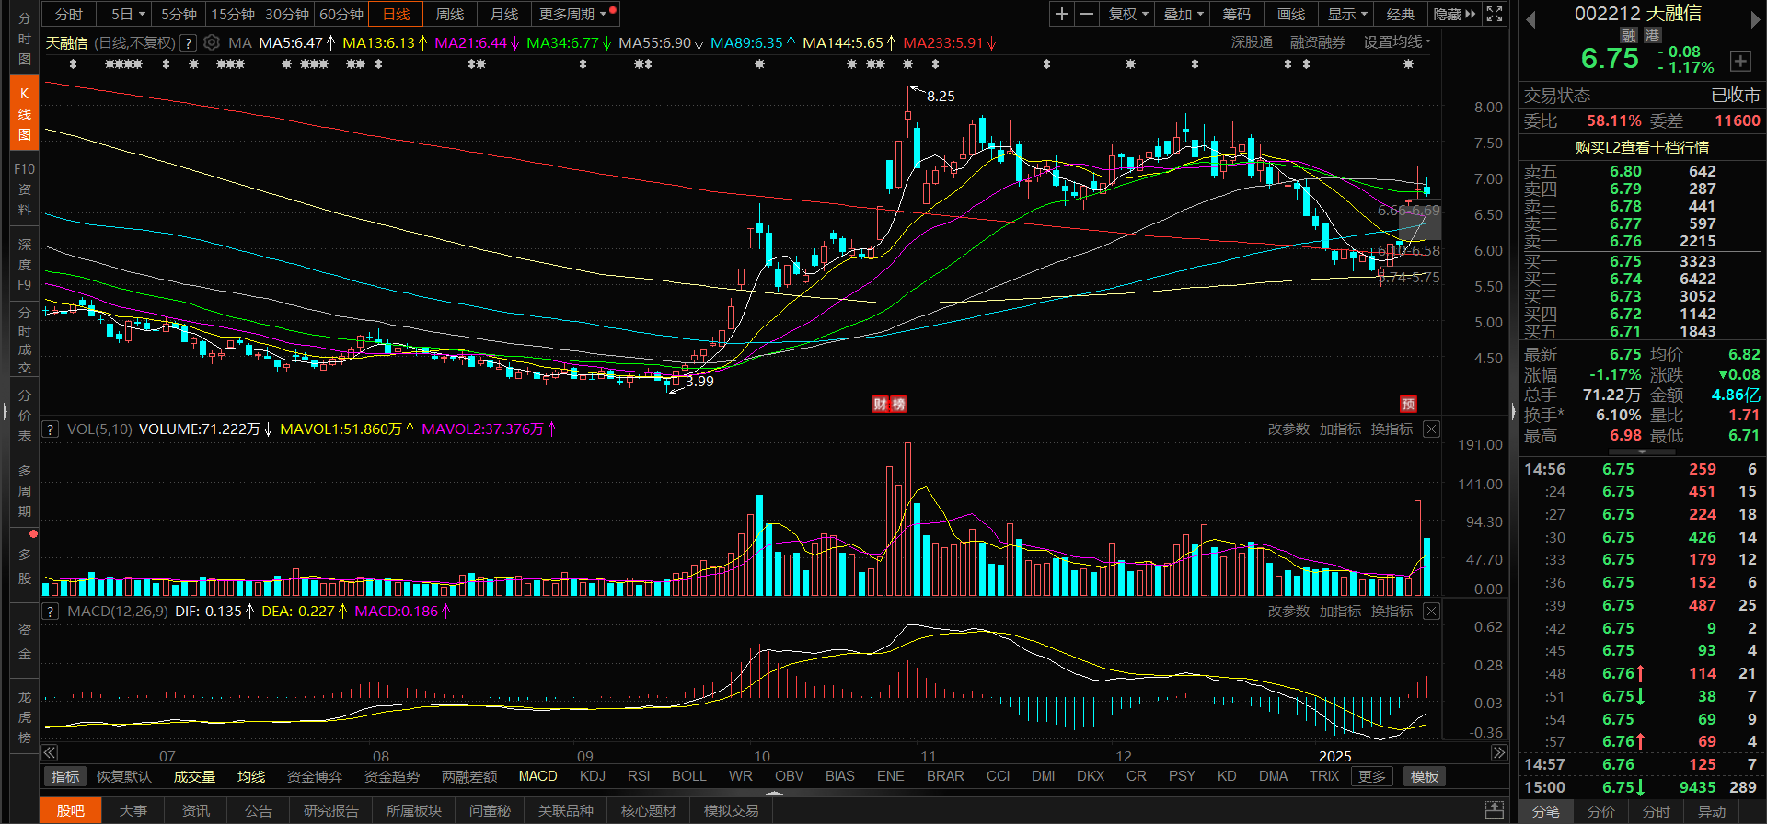1767x824 pixels.
Task: Open 分时图 sidebar view
Action: (24, 39)
